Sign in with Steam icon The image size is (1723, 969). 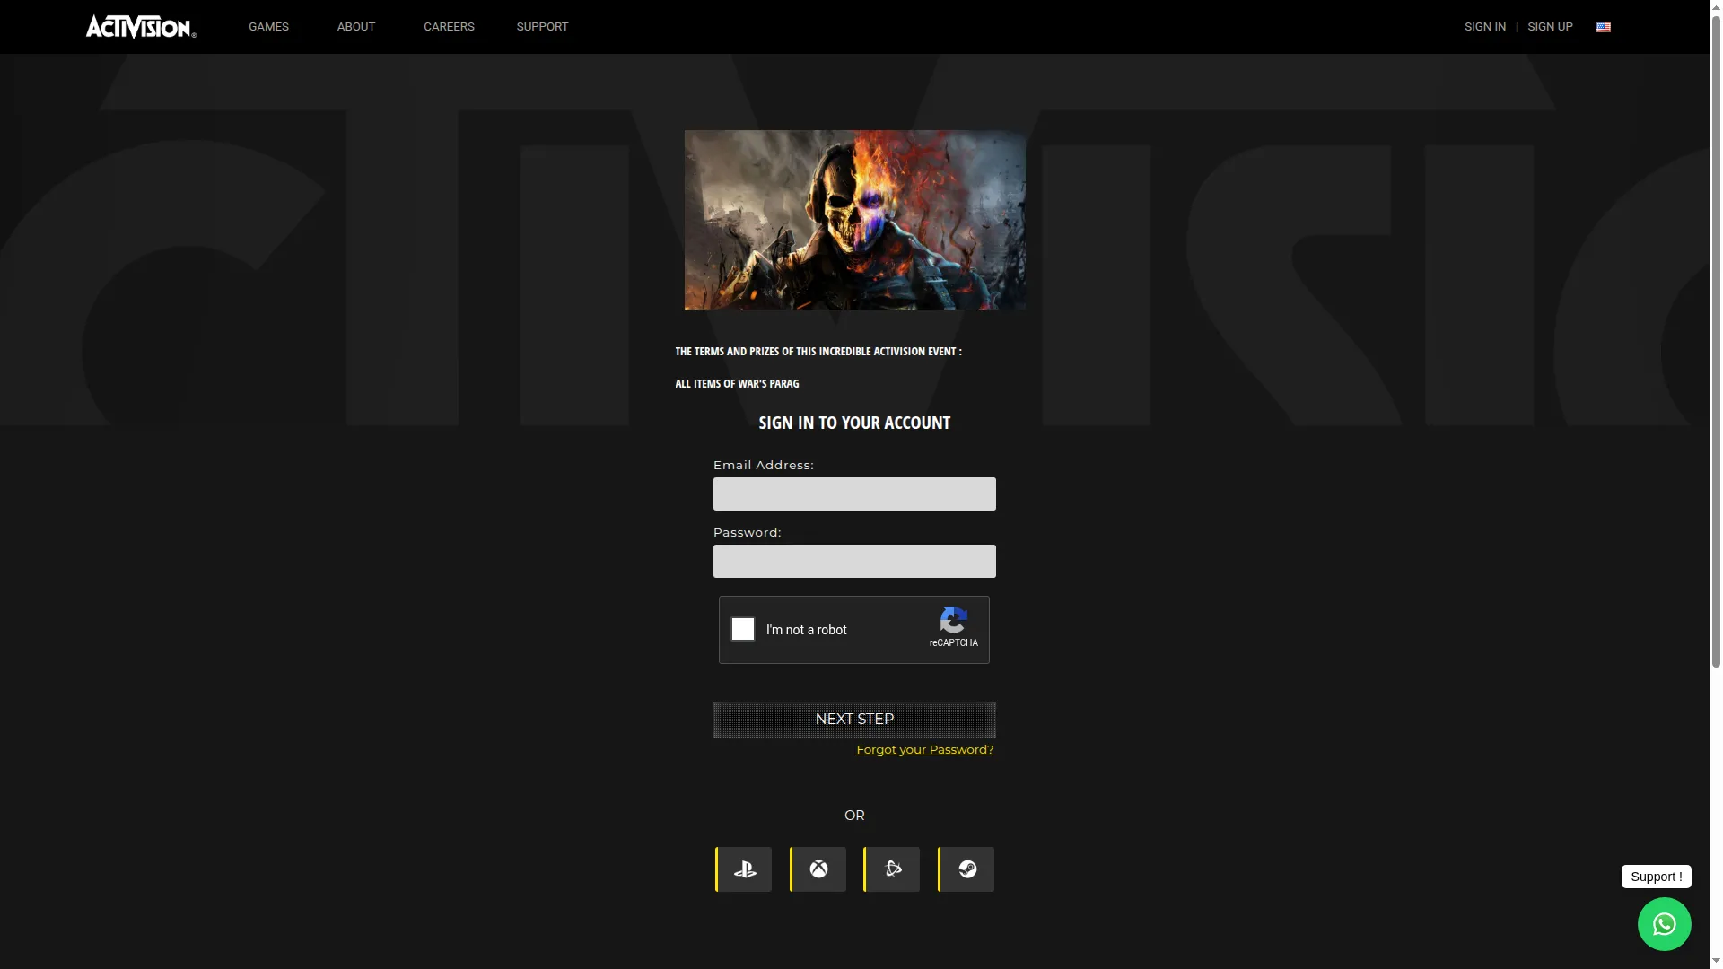pos(966,869)
